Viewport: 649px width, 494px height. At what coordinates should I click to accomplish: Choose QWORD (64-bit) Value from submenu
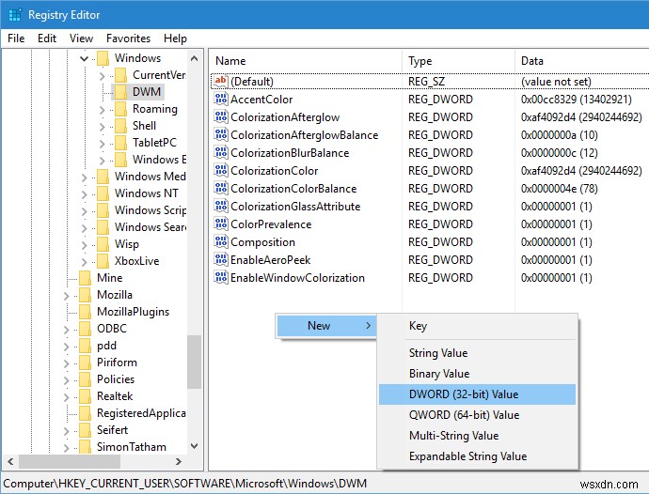[x=477, y=415]
